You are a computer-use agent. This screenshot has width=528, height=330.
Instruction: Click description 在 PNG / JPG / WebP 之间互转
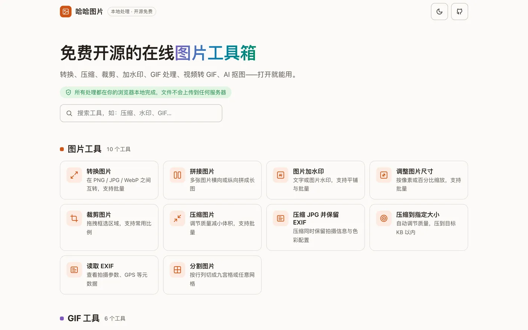pyautogui.click(x=119, y=184)
